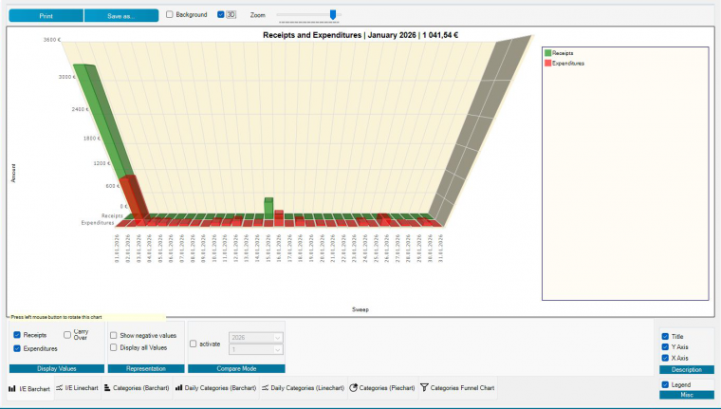The image size is (721, 409).
Task: Click the Save as... button
Action: (x=121, y=15)
